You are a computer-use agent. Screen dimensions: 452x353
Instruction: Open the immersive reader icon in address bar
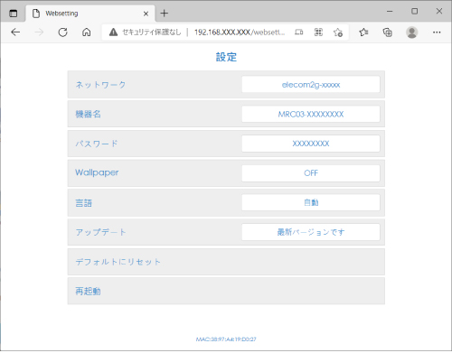299,32
